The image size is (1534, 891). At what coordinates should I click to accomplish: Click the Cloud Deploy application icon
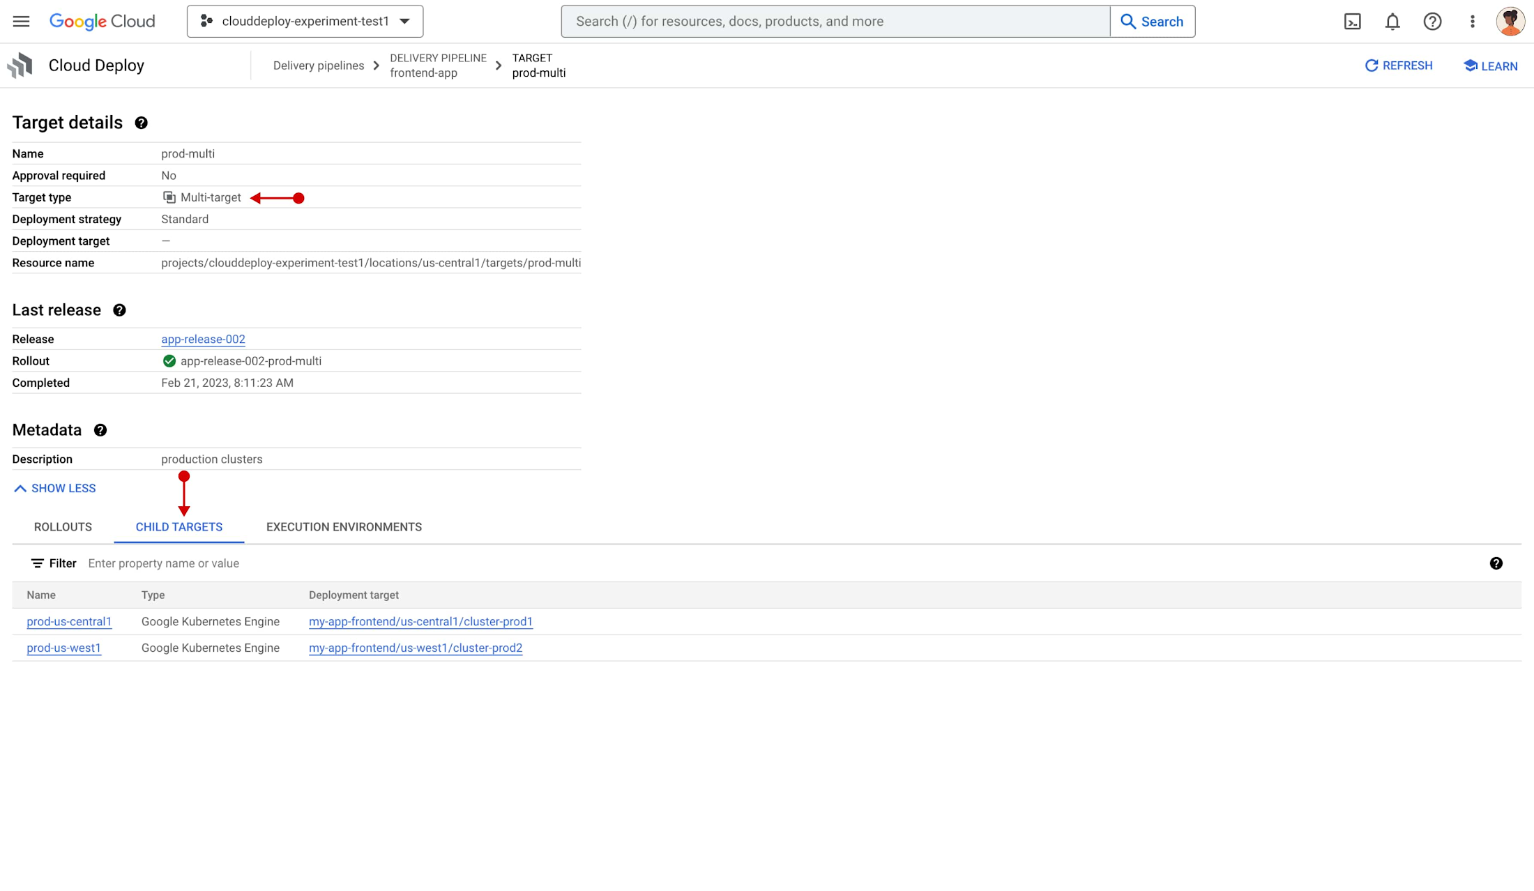19,65
